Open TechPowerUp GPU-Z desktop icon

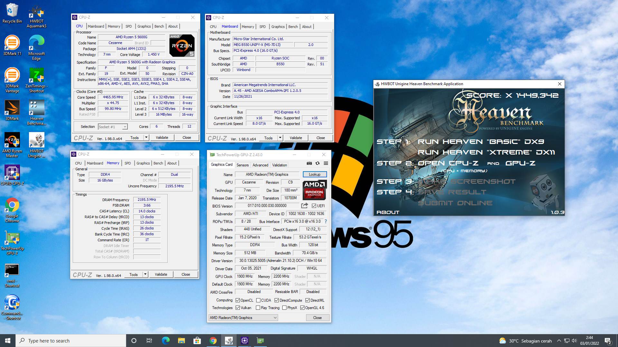pos(12,243)
